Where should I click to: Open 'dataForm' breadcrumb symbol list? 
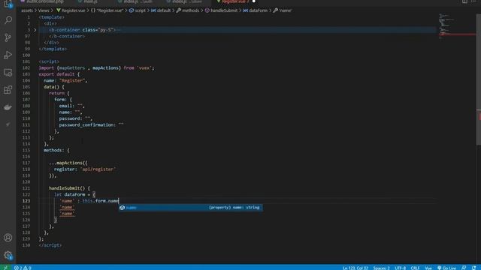(256, 10)
